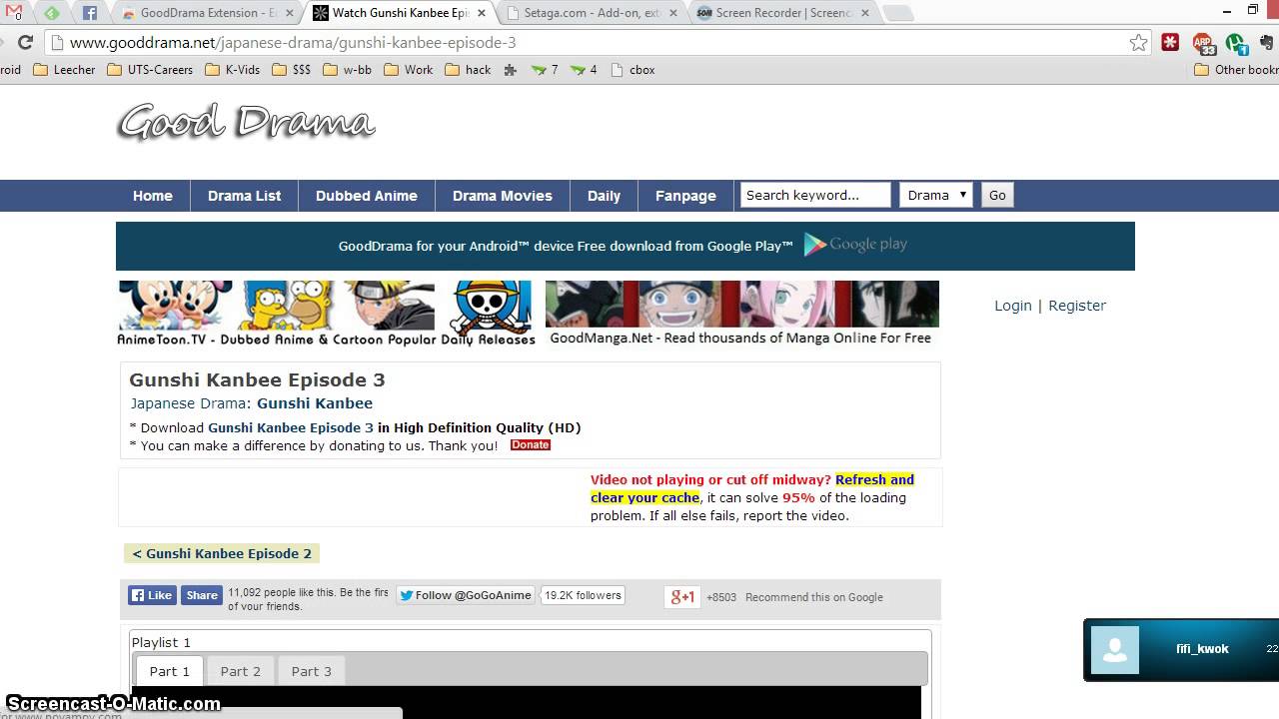Select the Part 3 playlist tab
This screenshot has width=1279, height=719.
point(311,671)
